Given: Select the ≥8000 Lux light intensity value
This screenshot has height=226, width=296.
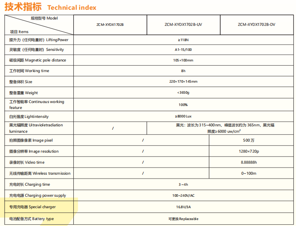Looking at the screenshot, I should pos(183,116).
